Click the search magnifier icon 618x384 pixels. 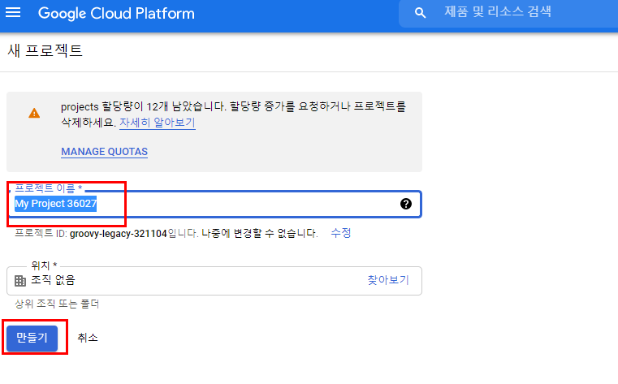coord(420,13)
